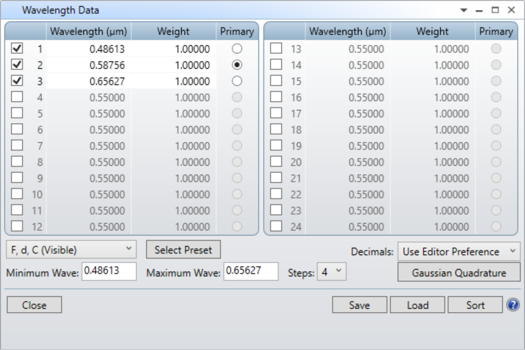Sort the wavelength list

pyautogui.click(x=475, y=305)
